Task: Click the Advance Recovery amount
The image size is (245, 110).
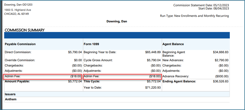Action: (x=221, y=76)
